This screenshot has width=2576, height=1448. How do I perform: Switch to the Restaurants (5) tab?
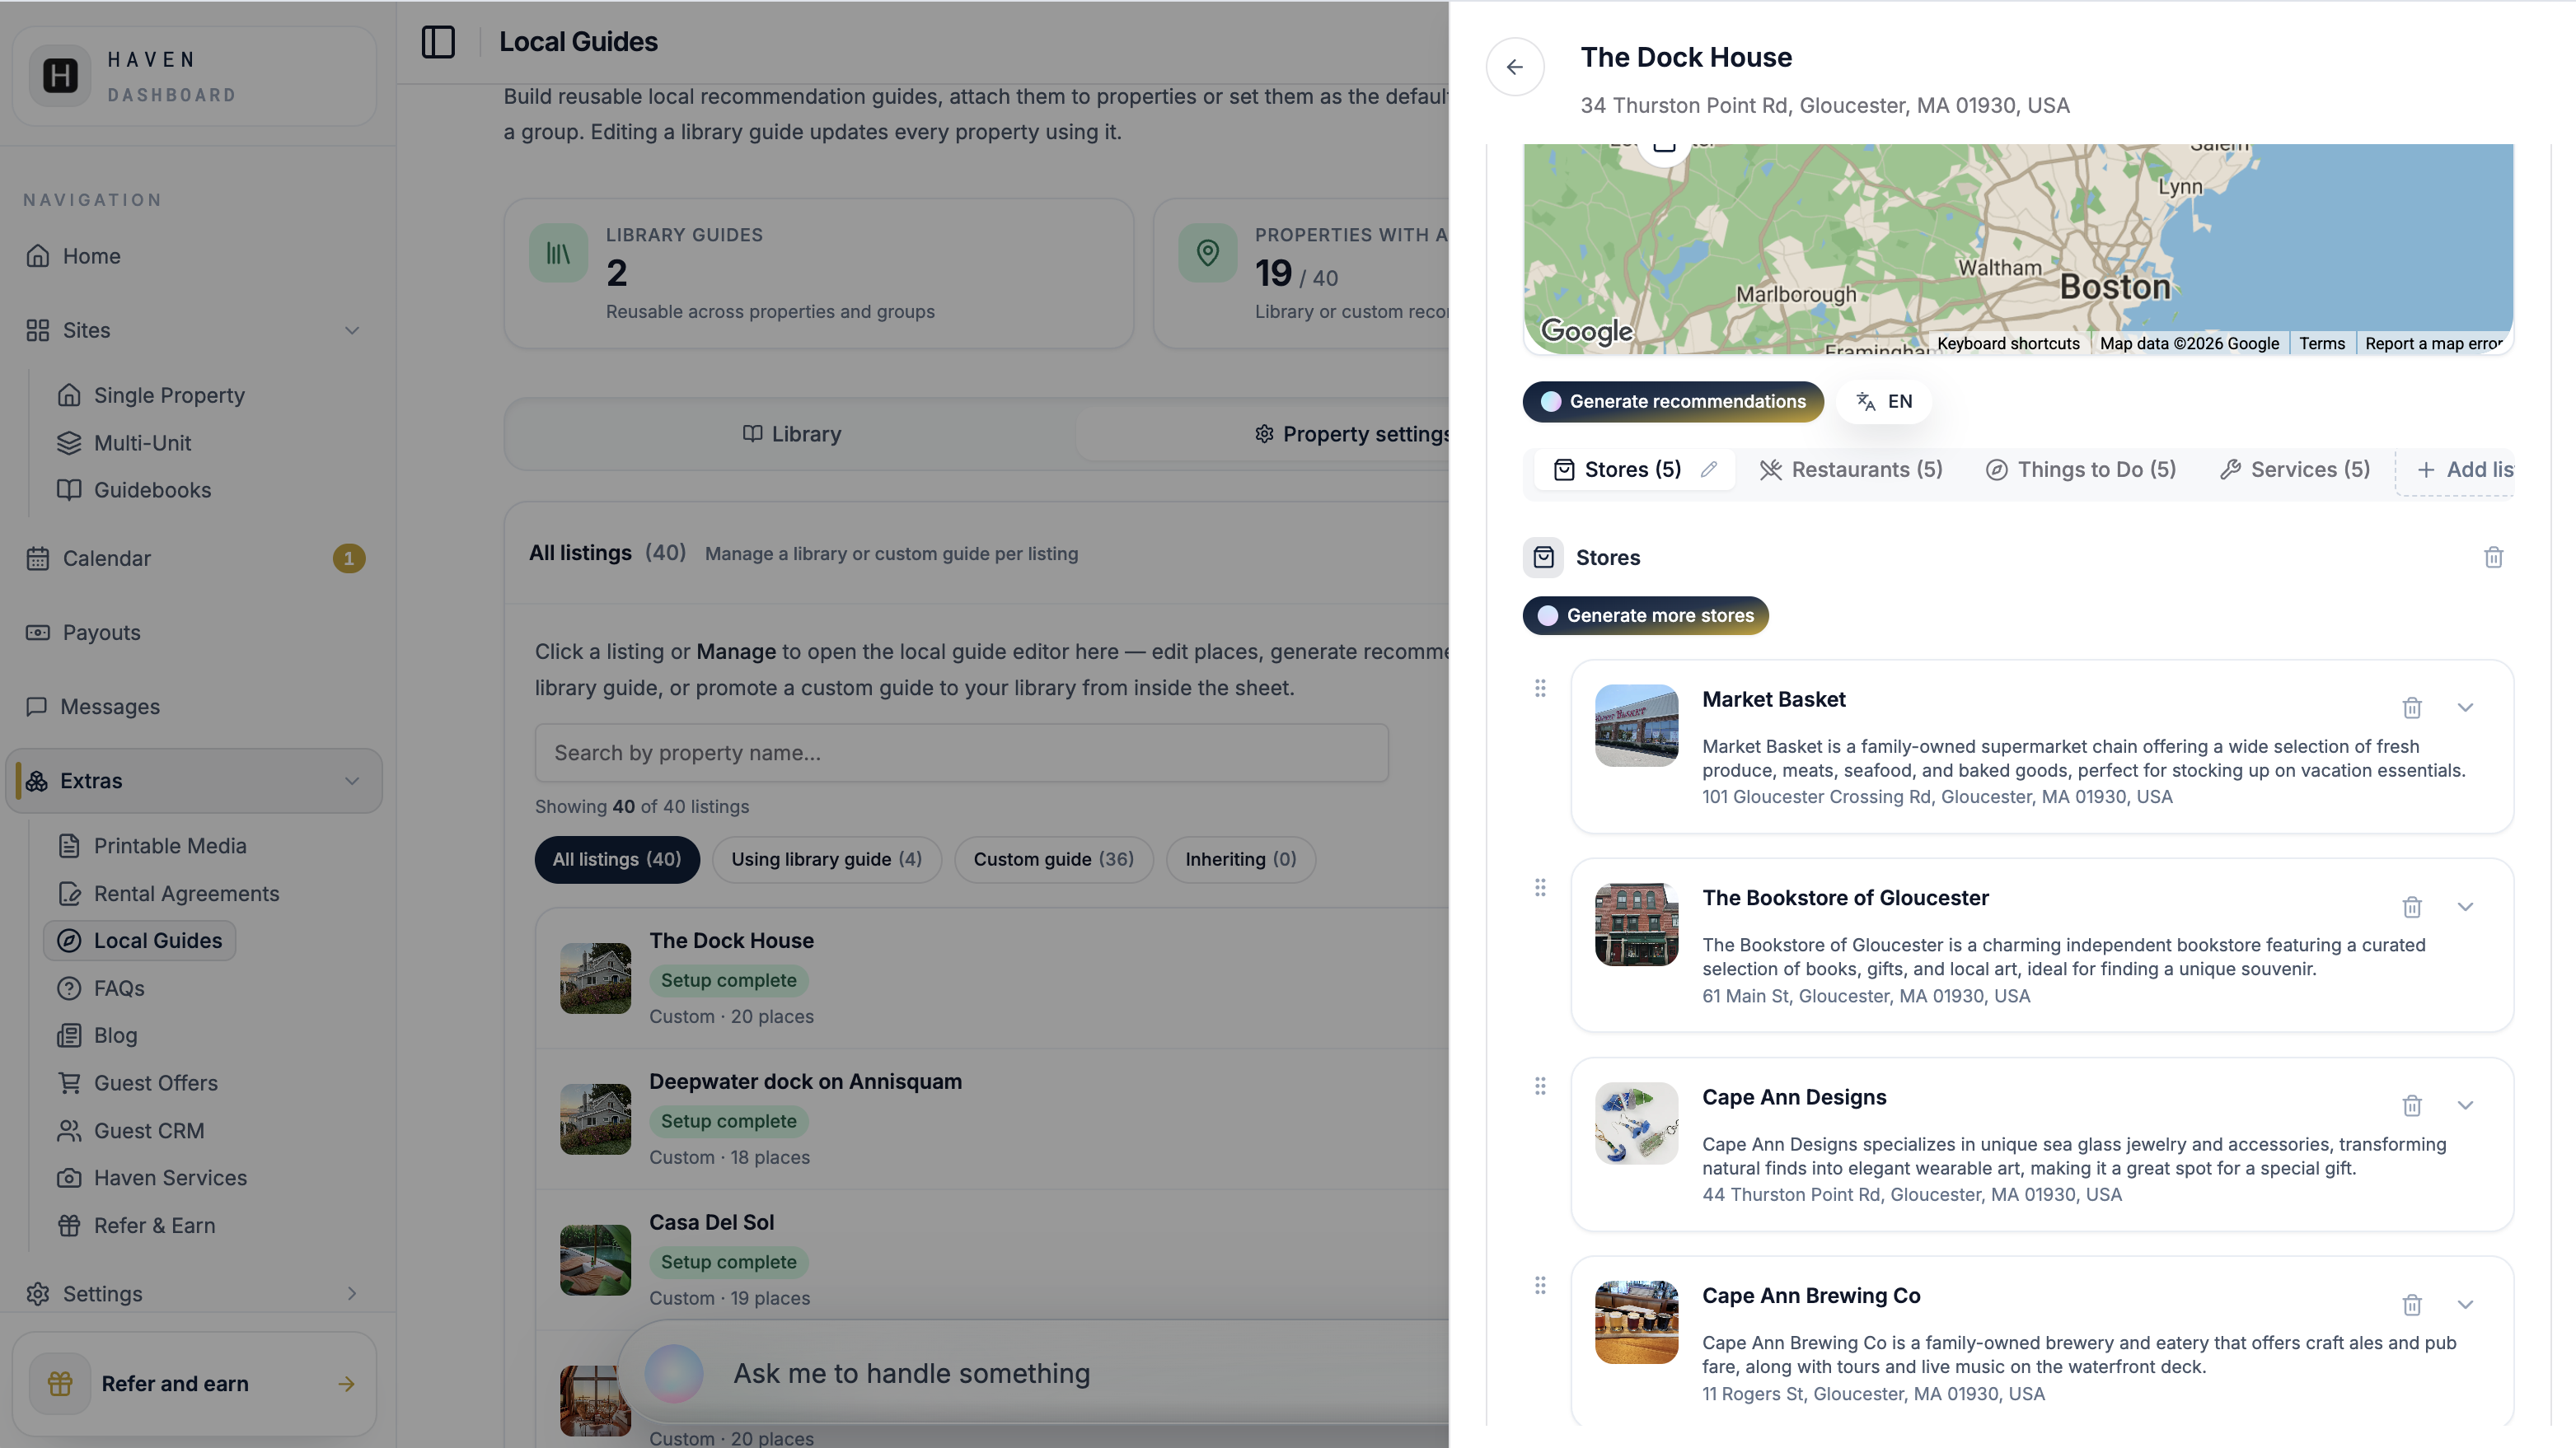coord(1851,469)
